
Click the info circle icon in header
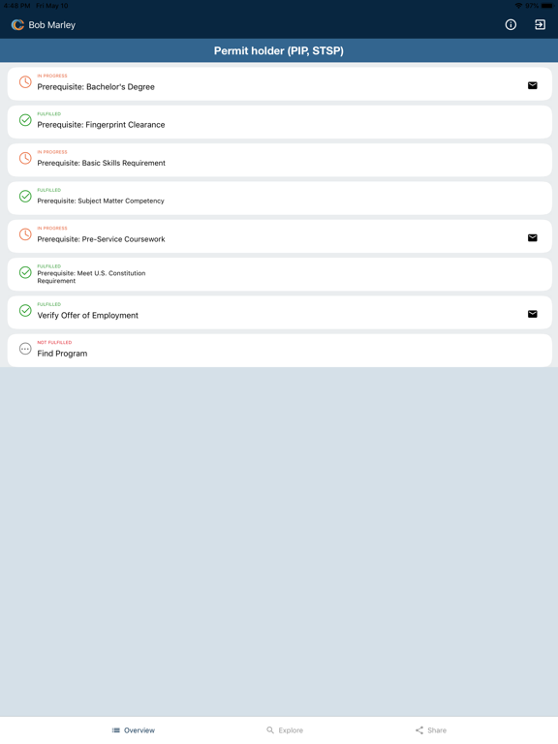point(511,24)
